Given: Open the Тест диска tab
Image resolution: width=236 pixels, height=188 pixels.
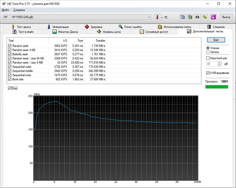Looking at the screenshot, I should 21,27.
